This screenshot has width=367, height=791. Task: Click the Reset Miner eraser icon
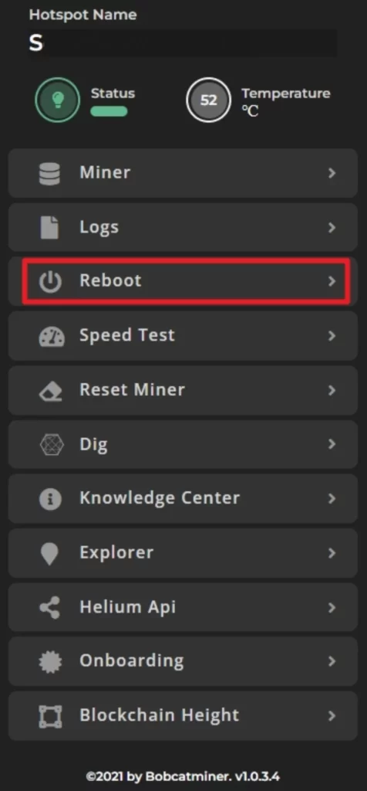coord(50,390)
